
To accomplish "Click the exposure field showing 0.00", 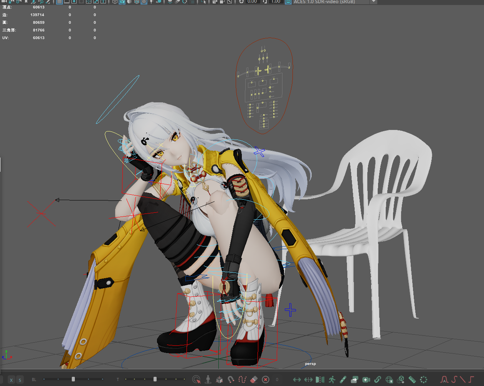I will point(252,2).
